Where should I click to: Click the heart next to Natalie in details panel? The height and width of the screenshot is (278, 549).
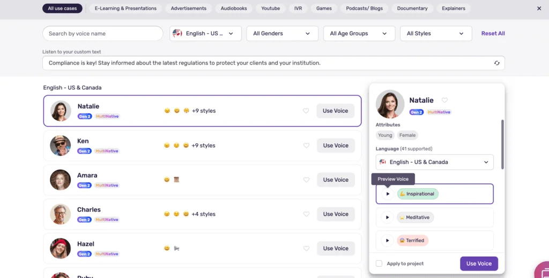pyautogui.click(x=444, y=100)
